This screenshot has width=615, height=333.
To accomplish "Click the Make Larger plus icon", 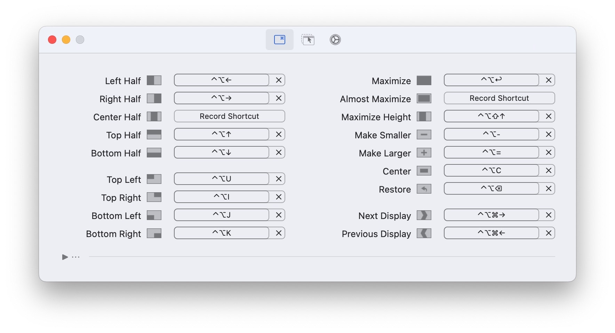I will [x=424, y=153].
